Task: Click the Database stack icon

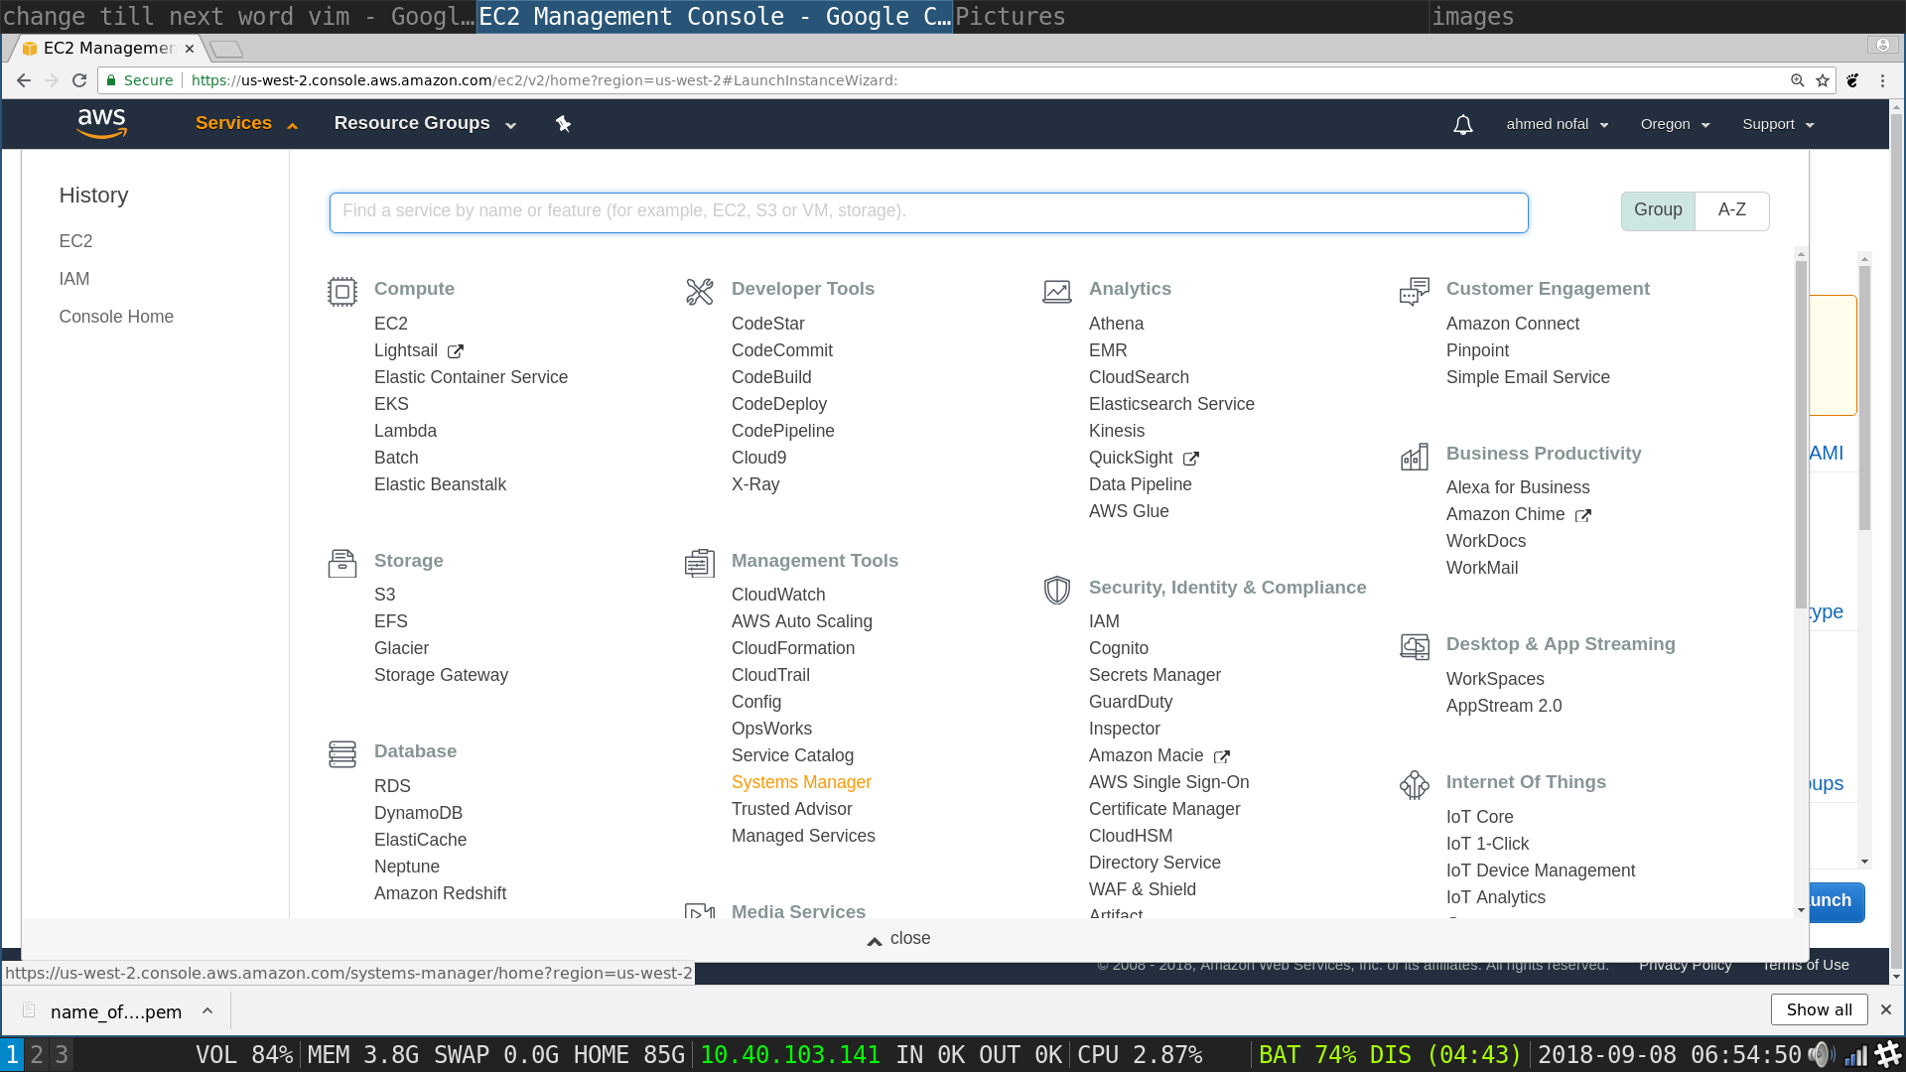Action: [x=342, y=753]
